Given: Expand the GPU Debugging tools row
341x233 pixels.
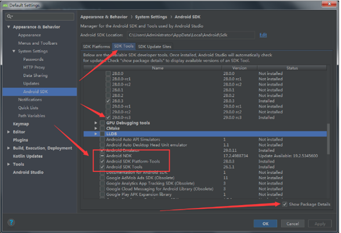Looking at the screenshot, I should tap(96, 122).
